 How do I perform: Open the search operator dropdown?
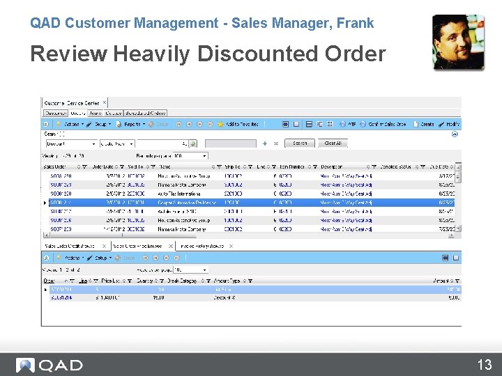pyautogui.click(x=131, y=144)
